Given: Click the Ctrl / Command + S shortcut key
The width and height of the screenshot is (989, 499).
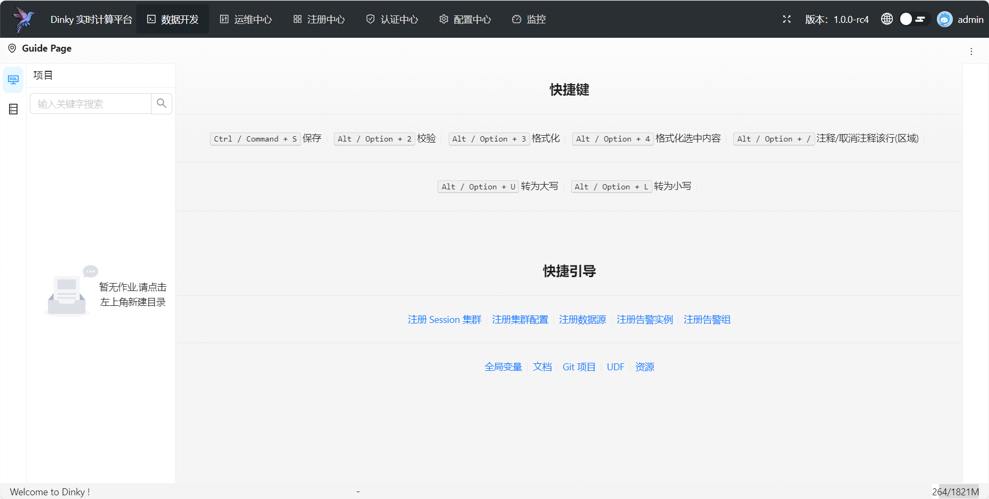Looking at the screenshot, I should [x=255, y=139].
